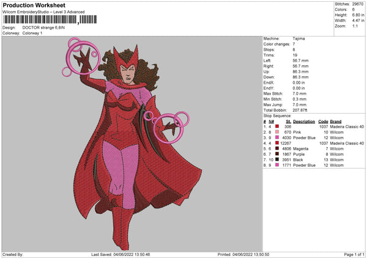Image resolution: width=367 pixels, height=259 pixels.
Task: Click the 'Color changes:' label
Action: [276, 44]
